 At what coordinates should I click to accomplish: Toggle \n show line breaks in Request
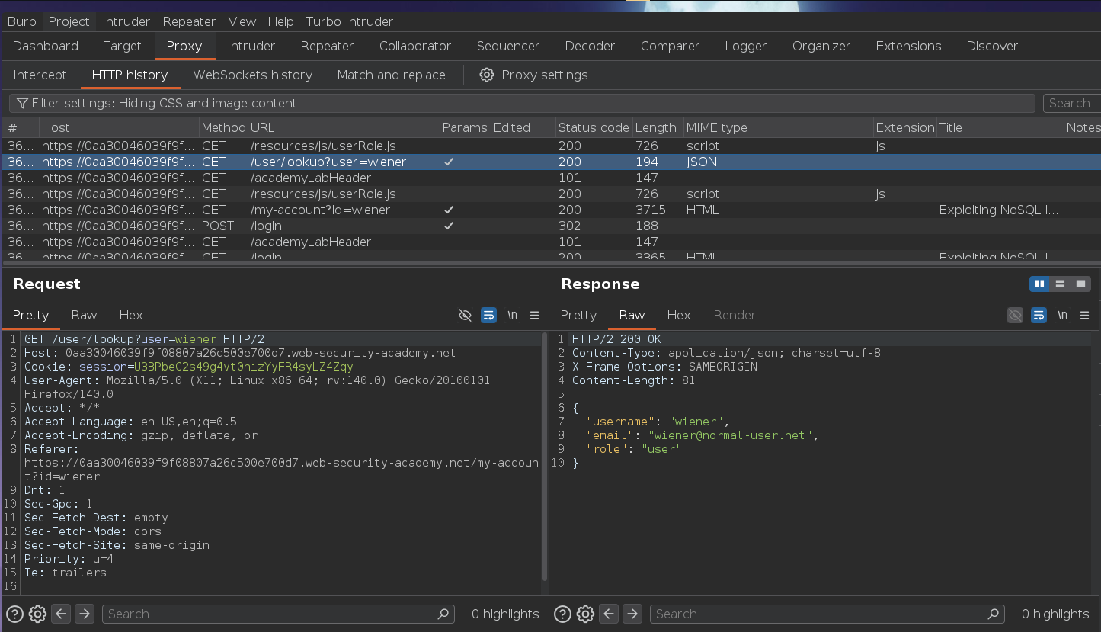click(513, 315)
